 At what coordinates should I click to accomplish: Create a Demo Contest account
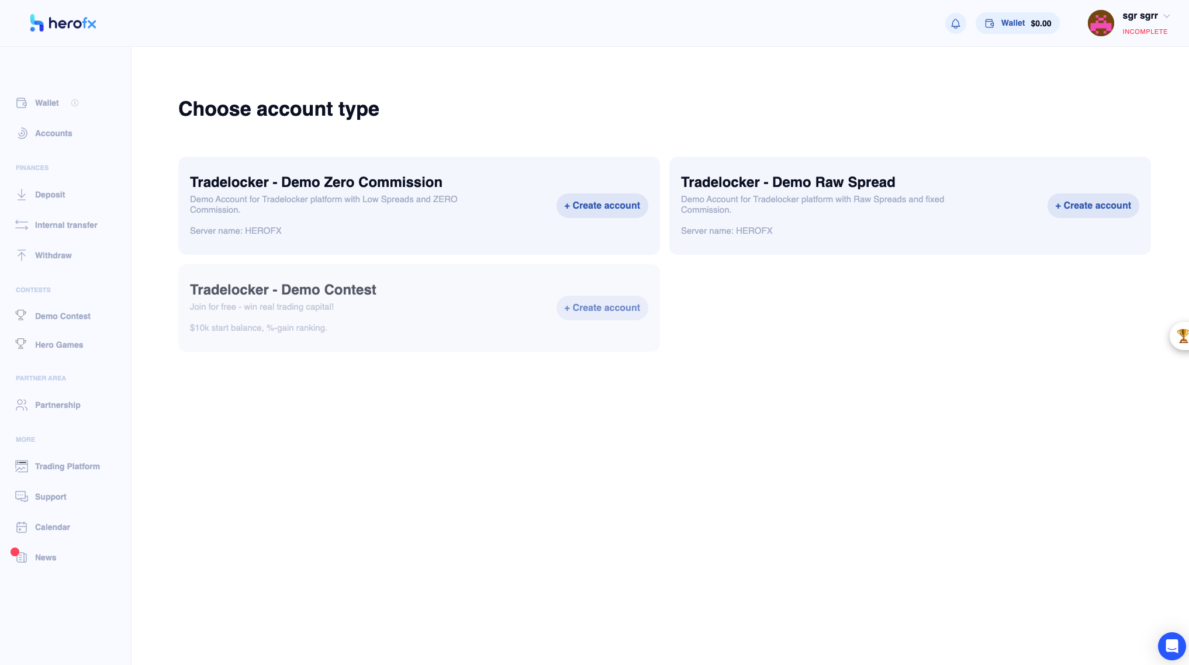tap(602, 308)
